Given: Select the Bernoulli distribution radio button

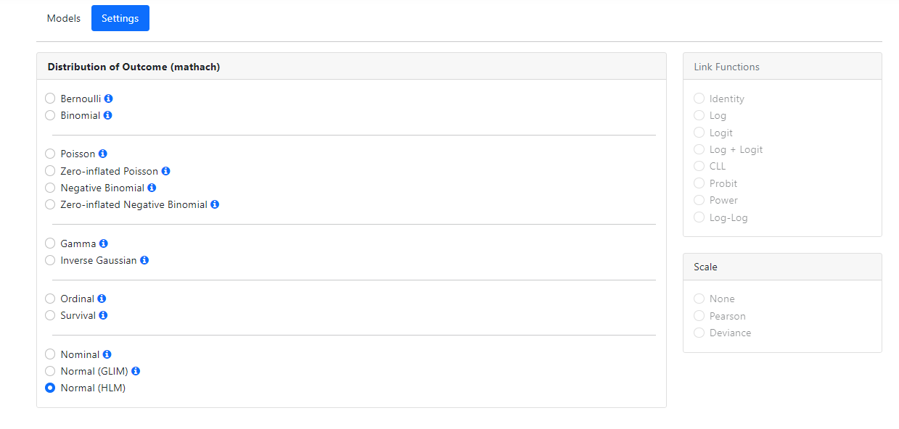Looking at the screenshot, I should tap(50, 99).
